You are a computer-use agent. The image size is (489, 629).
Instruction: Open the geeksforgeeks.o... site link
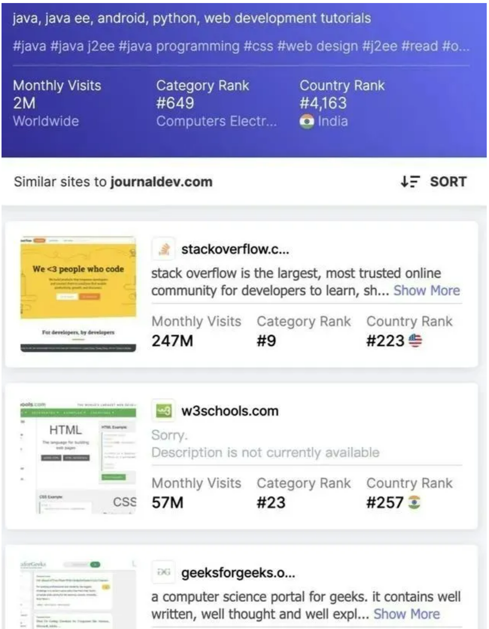coord(238,573)
